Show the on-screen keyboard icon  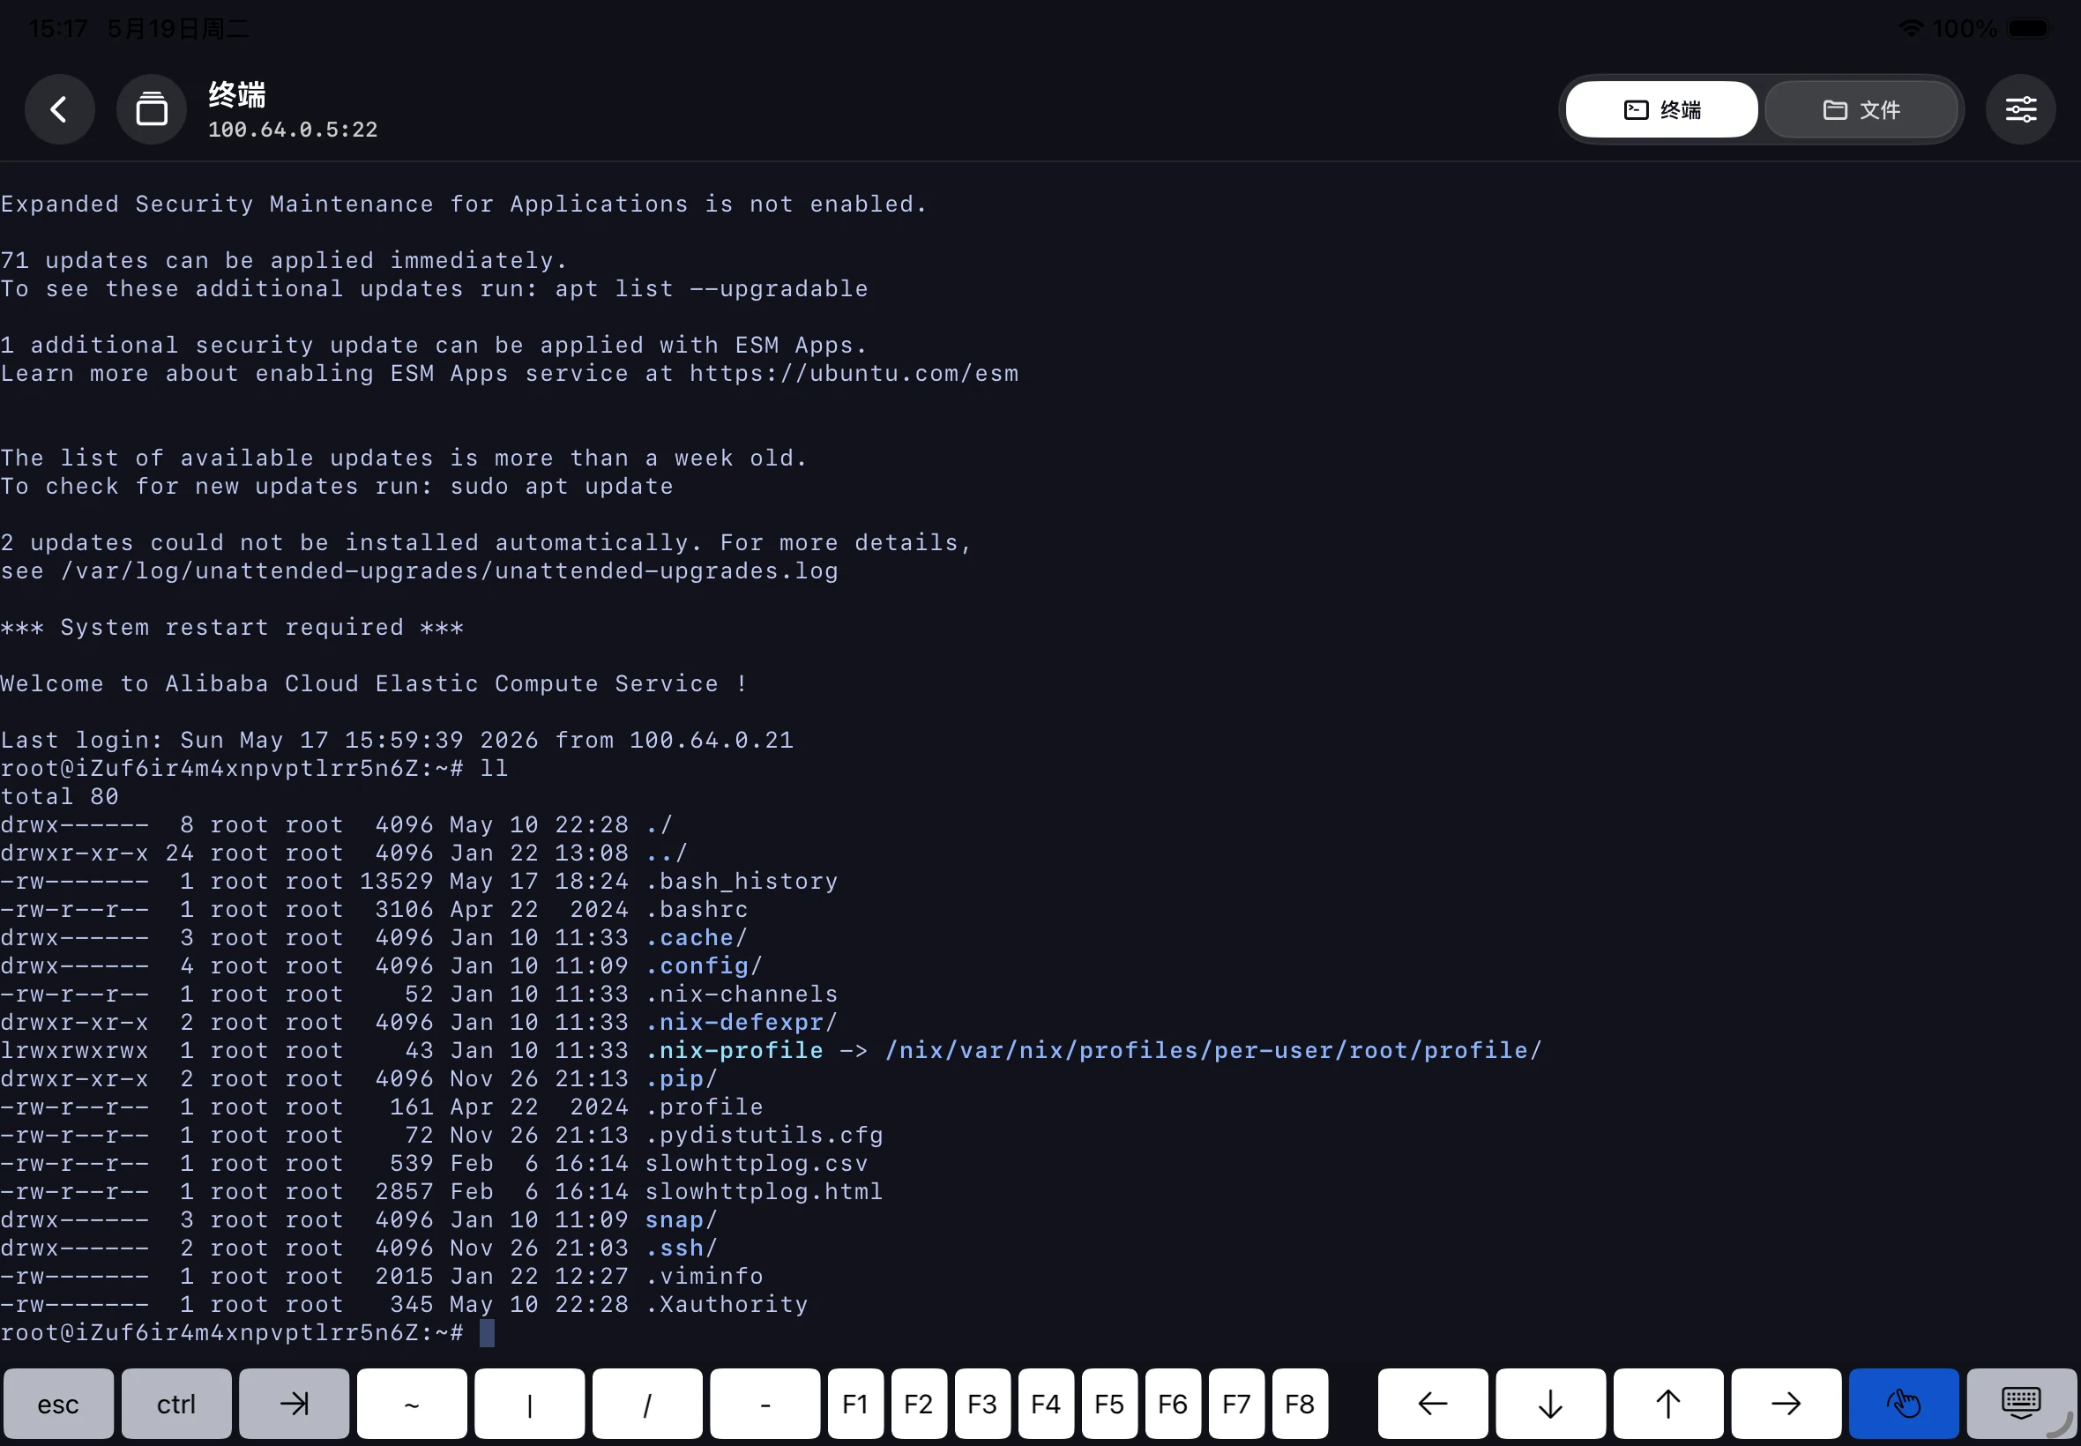[x=2022, y=1404]
